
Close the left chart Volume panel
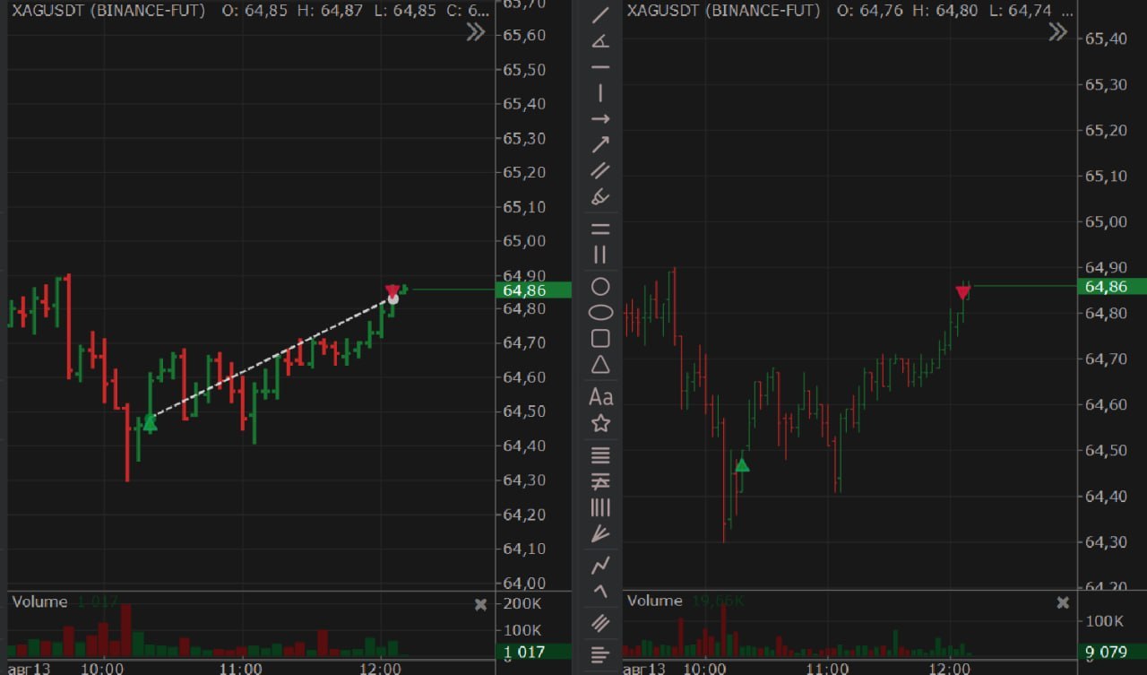(480, 604)
